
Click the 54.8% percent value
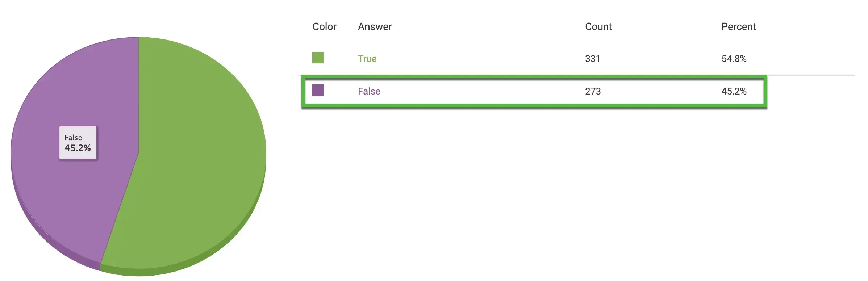pos(734,59)
